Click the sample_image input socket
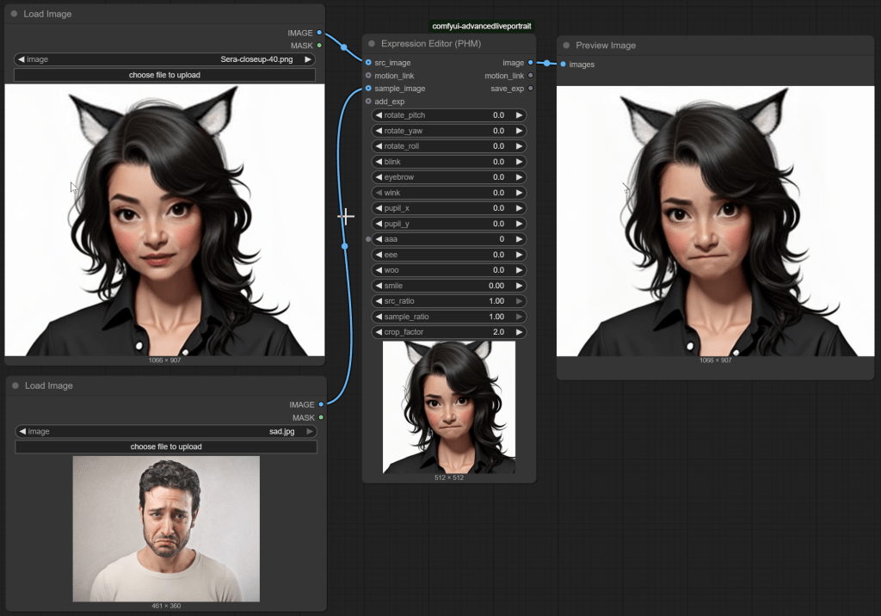Screen dimensions: 881x616 point(368,89)
